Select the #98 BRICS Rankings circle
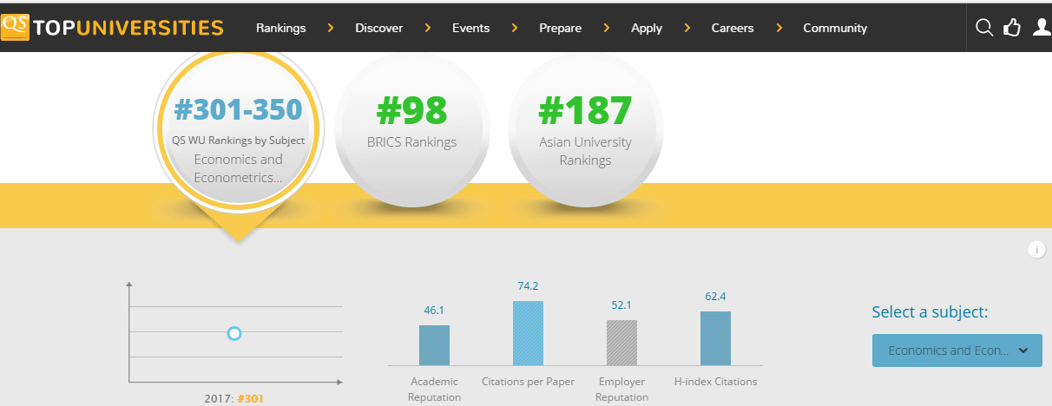The width and height of the screenshot is (1052, 406). pyautogui.click(x=411, y=132)
